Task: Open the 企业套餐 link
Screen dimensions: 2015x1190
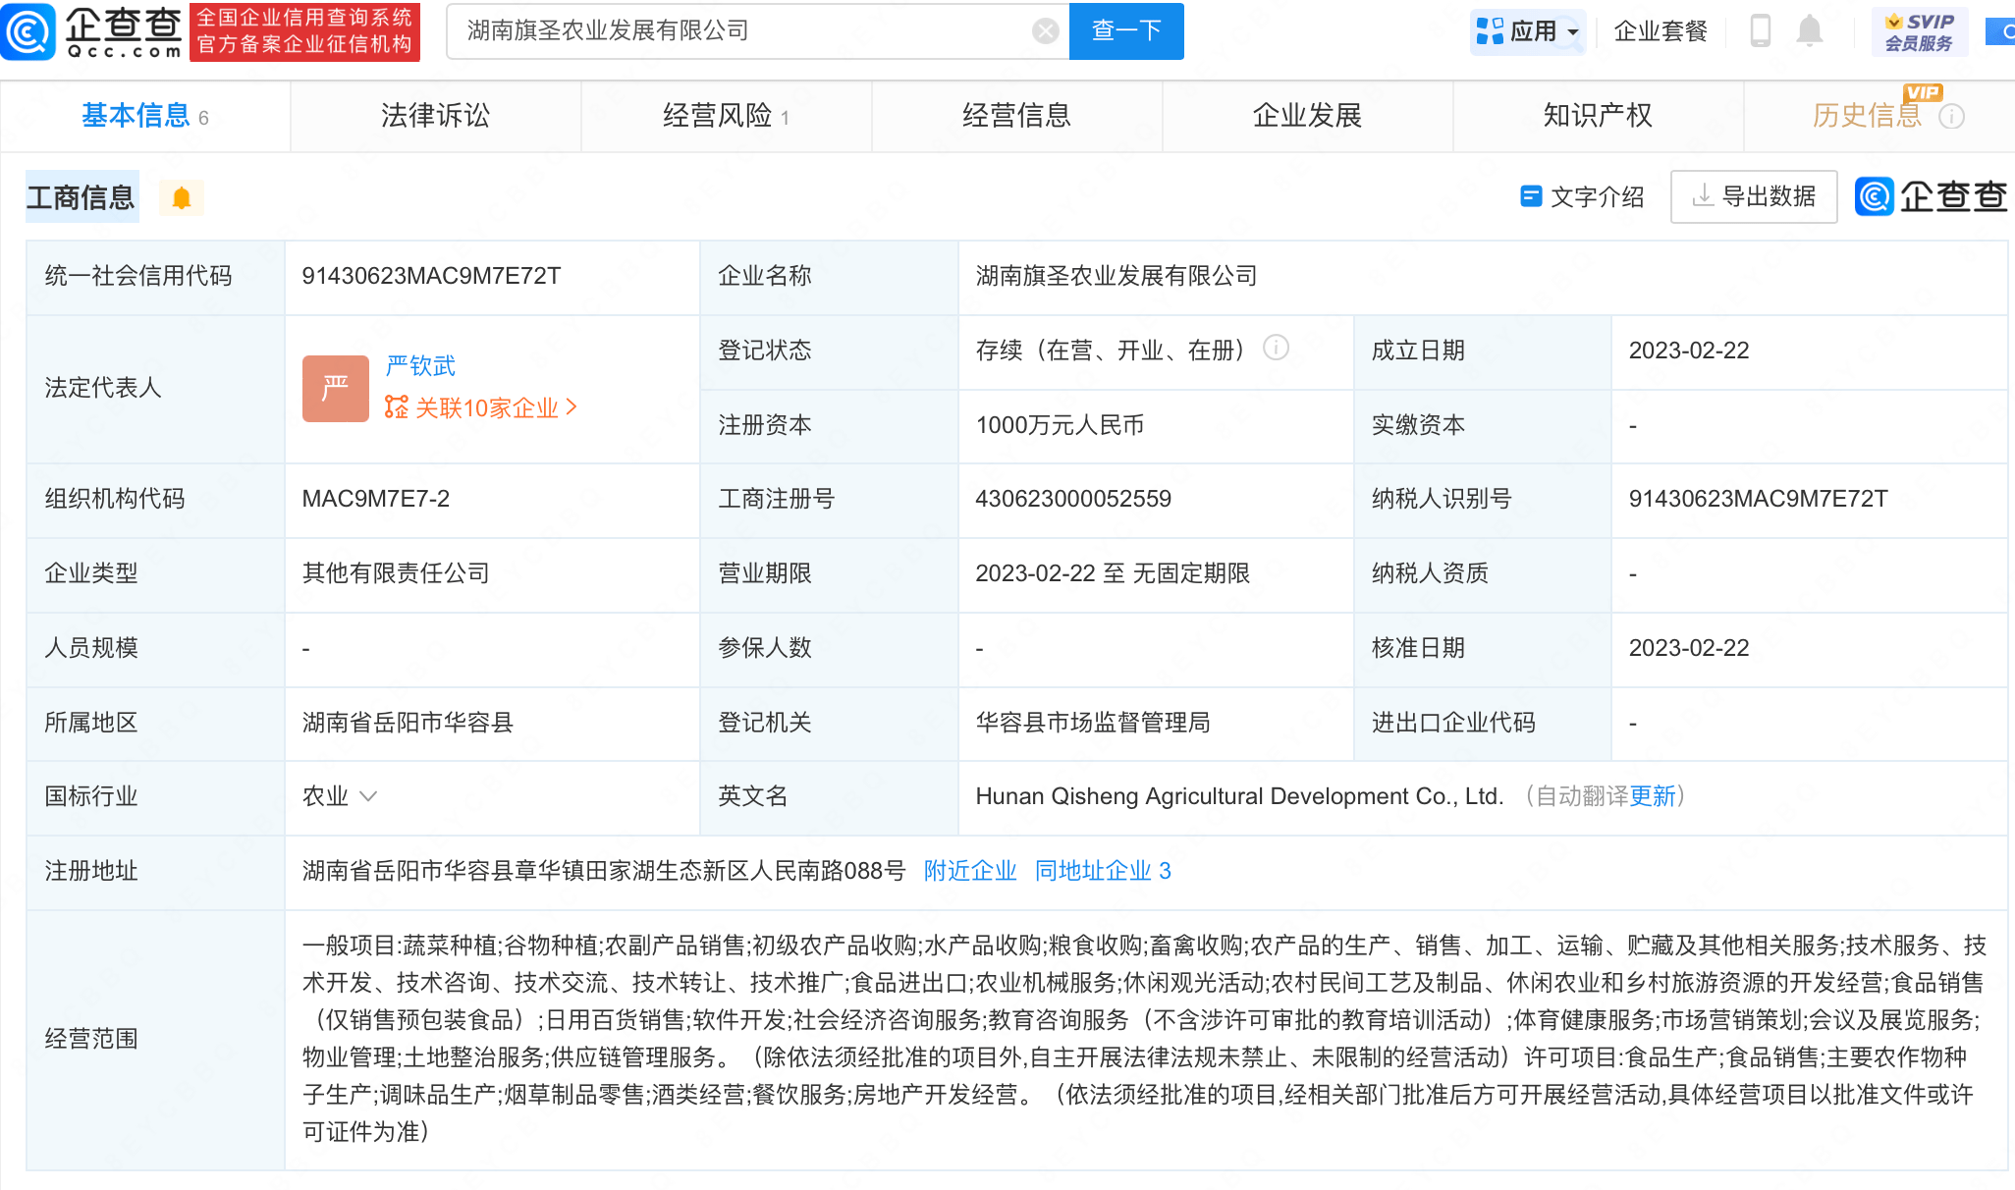Action: pyautogui.click(x=1661, y=31)
